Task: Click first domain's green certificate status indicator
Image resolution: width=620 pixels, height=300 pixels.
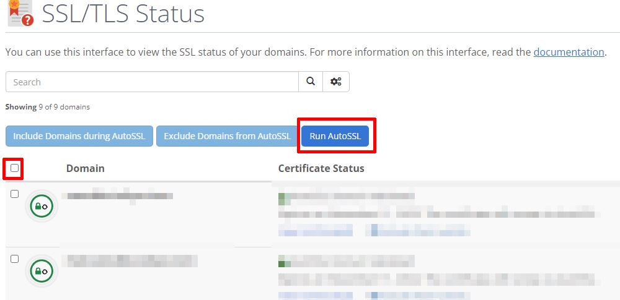Action: (x=284, y=199)
